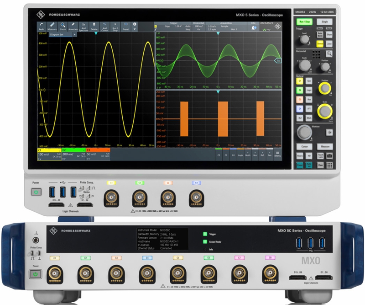Push the FFT key on front panel
Image resolution: width=365 pixels, height=305 pixels.
[309, 109]
